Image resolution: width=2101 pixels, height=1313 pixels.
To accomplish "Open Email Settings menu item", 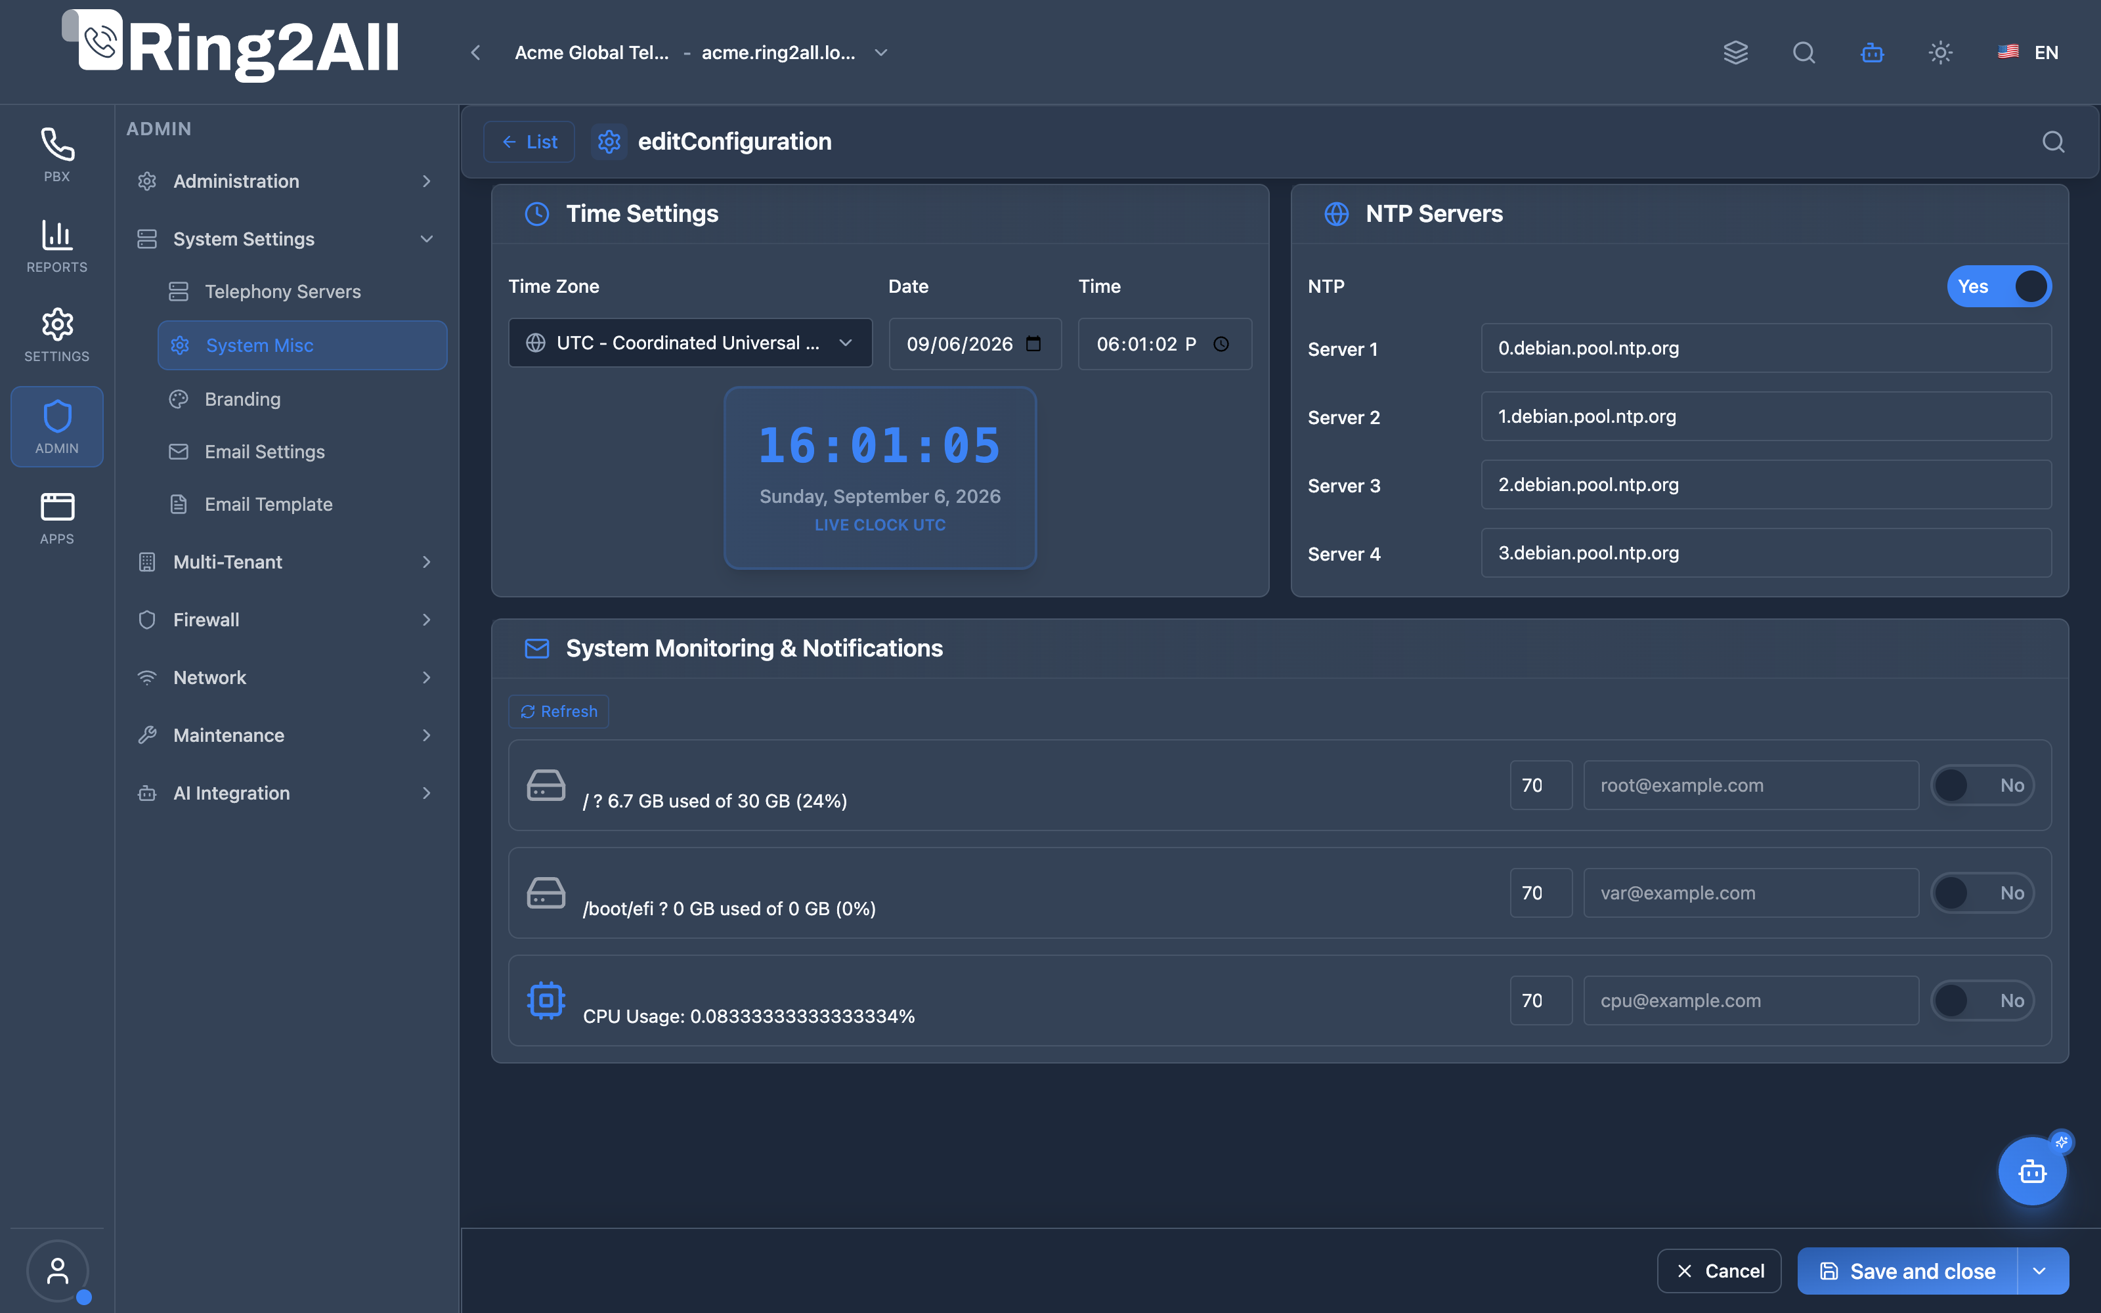I will point(302,452).
